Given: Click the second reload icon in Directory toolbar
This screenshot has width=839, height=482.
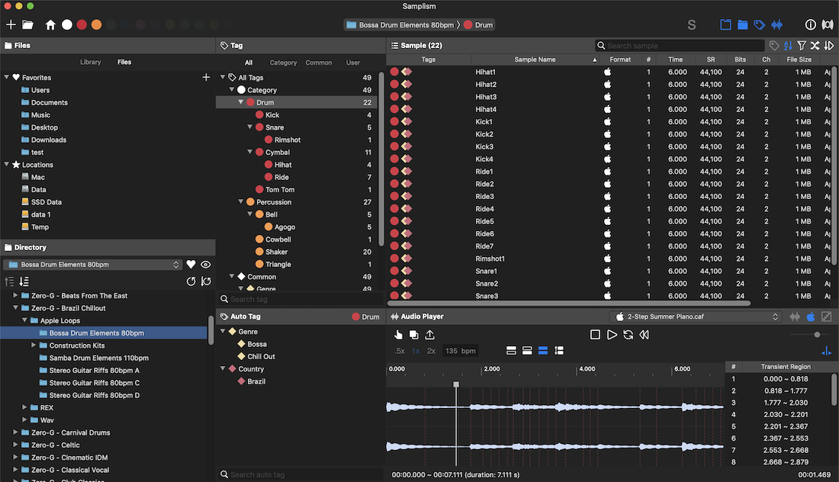Looking at the screenshot, I should tap(206, 281).
